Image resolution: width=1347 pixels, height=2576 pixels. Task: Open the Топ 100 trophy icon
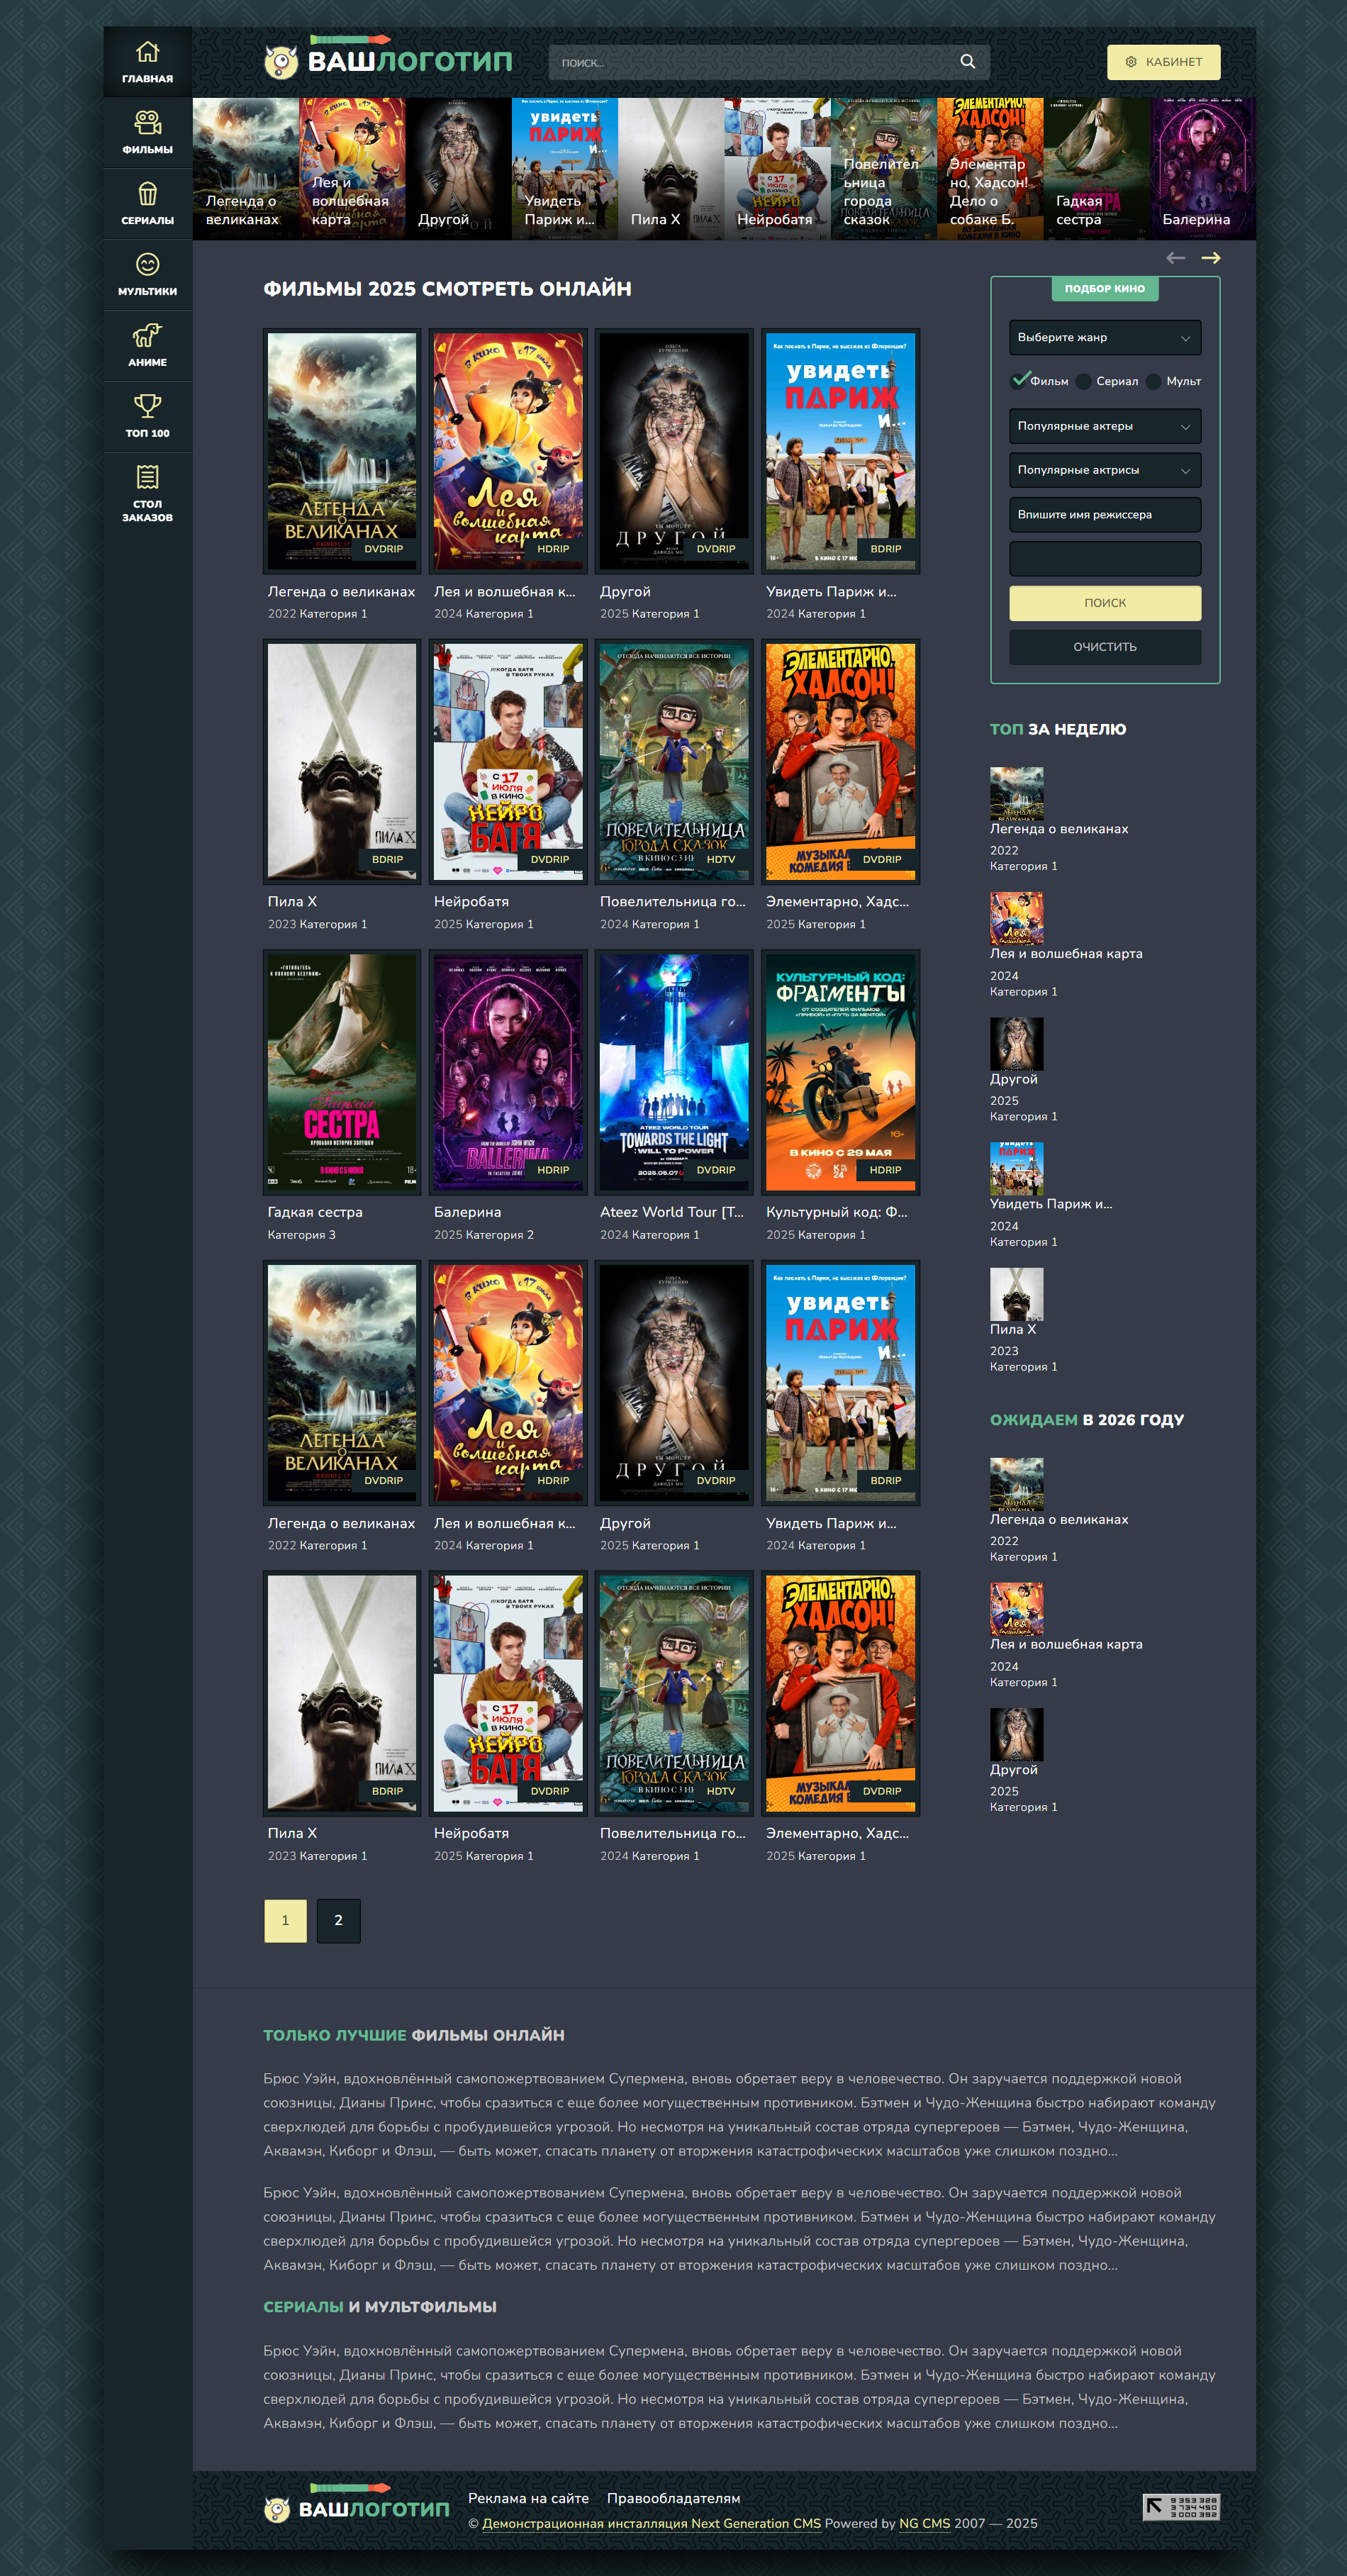pos(147,406)
